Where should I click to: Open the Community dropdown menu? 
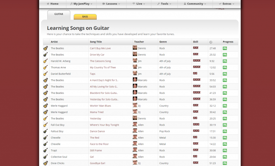[x=195, y=4]
